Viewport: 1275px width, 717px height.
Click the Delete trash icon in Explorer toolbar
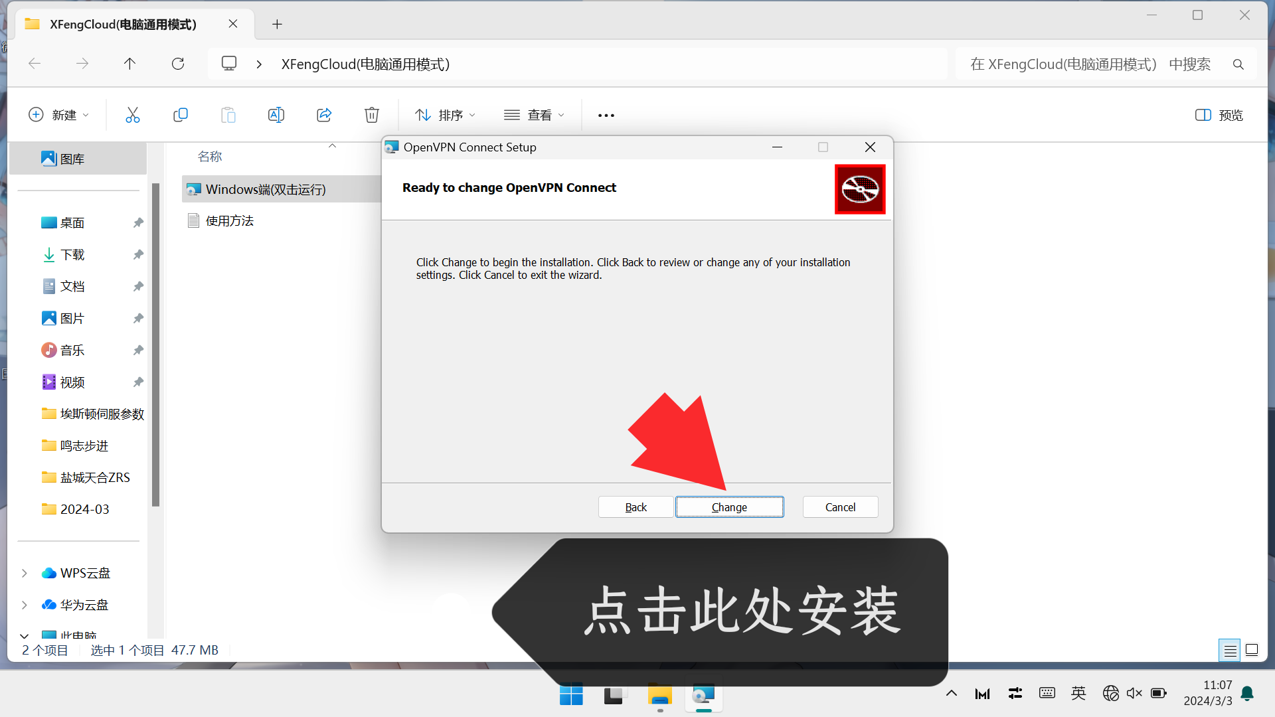click(372, 115)
